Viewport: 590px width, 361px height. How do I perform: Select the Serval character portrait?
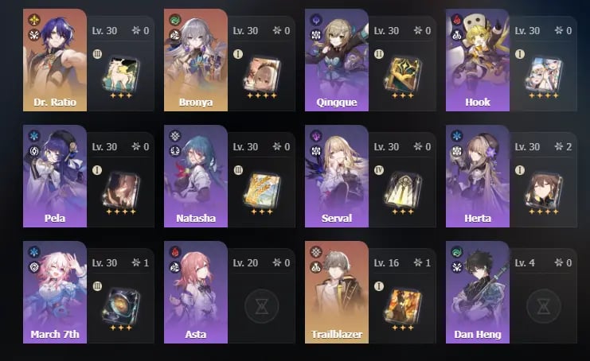(x=337, y=177)
